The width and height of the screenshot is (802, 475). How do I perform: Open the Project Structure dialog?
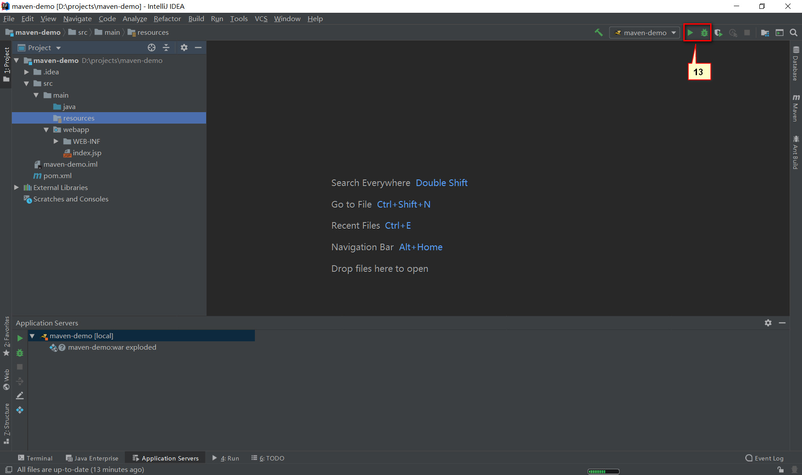765,33
